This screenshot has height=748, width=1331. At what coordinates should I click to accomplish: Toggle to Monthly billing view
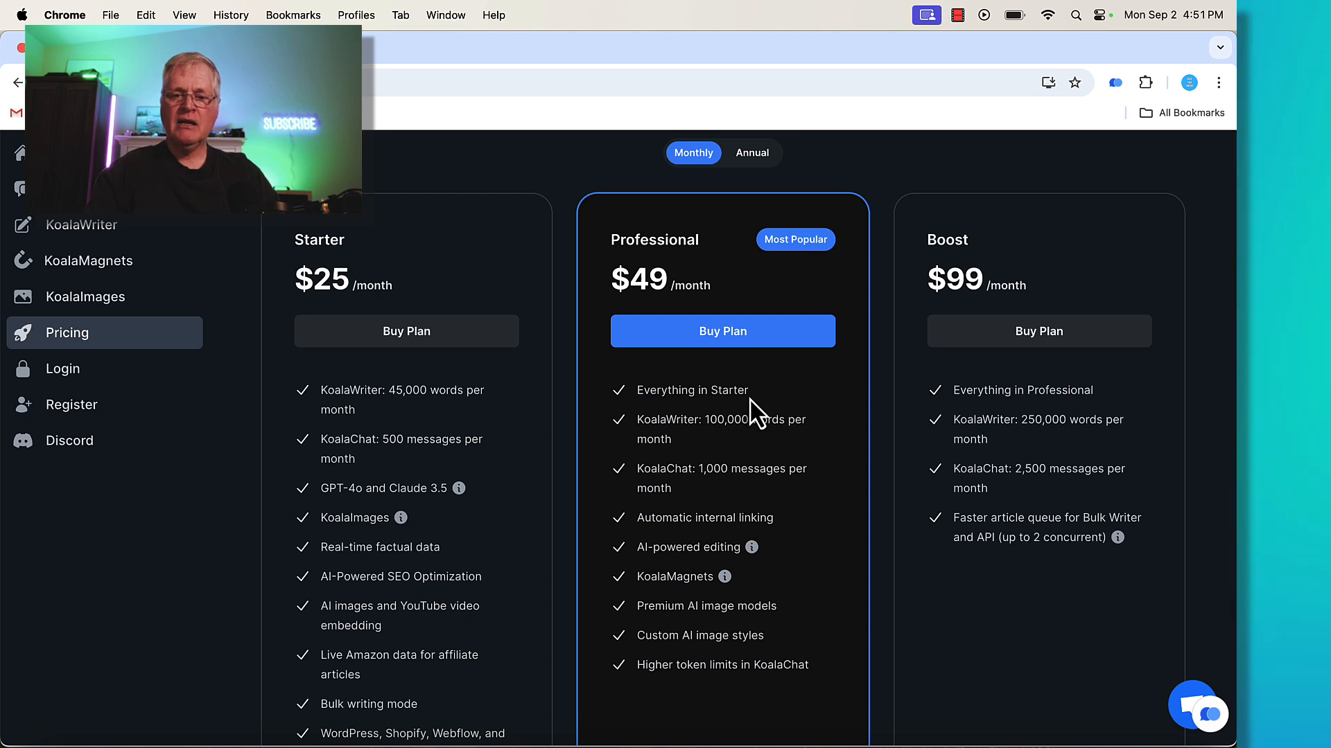[x=693, y=152]
